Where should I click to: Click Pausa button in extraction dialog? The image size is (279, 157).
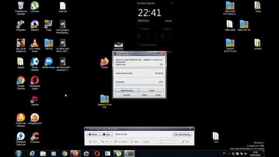point(152,90)
